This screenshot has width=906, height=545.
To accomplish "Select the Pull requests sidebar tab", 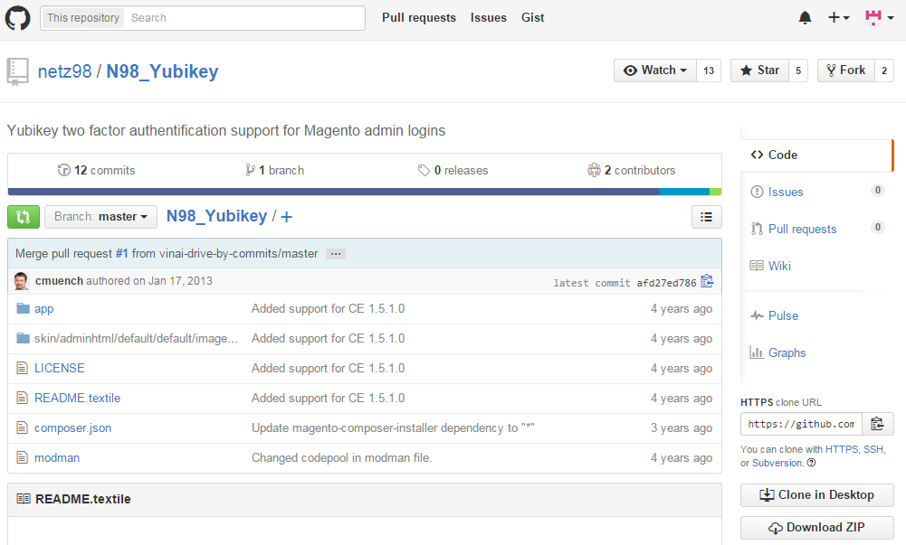I will pos(816,229).
